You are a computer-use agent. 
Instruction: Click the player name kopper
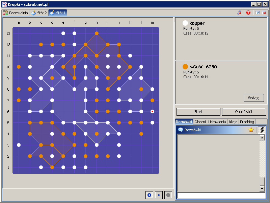197,23
